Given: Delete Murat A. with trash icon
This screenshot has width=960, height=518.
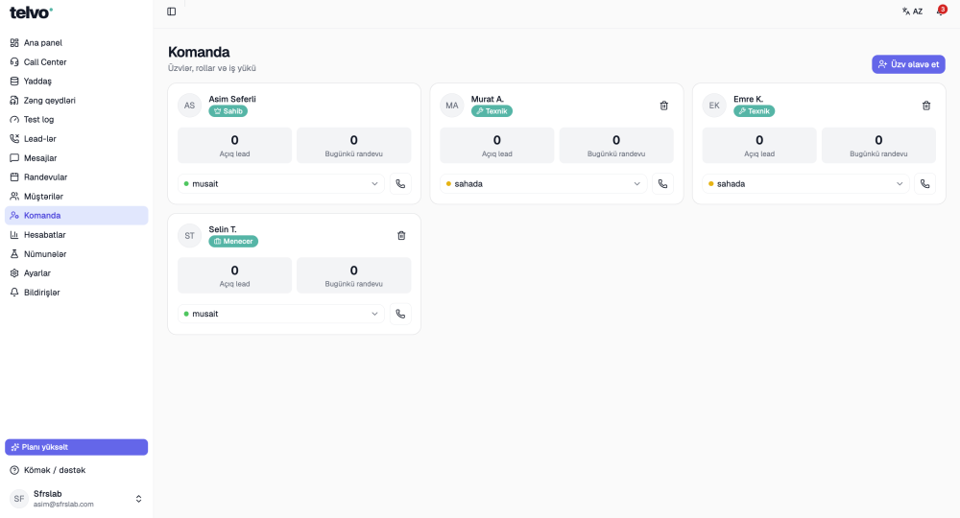Looking at the screenshot, I should [663, 106].
